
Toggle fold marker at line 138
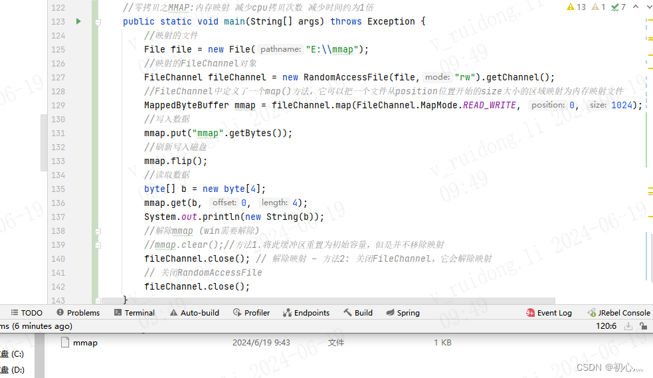(98, 231)
